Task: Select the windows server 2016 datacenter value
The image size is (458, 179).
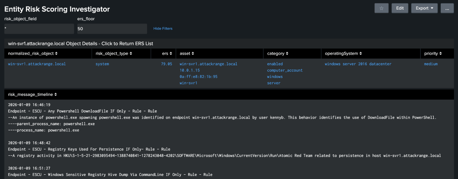Action: point(358,64)
